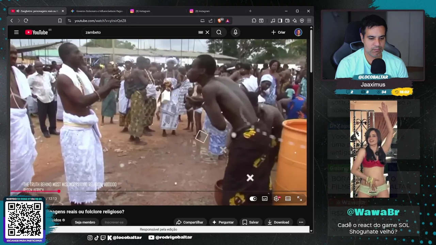This screenshot has width=436, height=245.
Task: Open a new tab with plus button
Action: coord(250,11)
